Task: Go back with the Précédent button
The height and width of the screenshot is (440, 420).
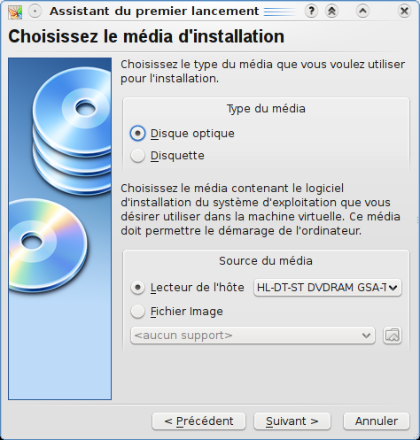Action: pyautogui.click(x=198, y=421)
